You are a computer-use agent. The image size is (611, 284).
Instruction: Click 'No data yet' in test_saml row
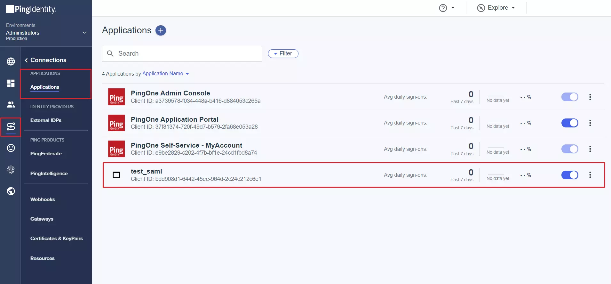pos(498,178)
